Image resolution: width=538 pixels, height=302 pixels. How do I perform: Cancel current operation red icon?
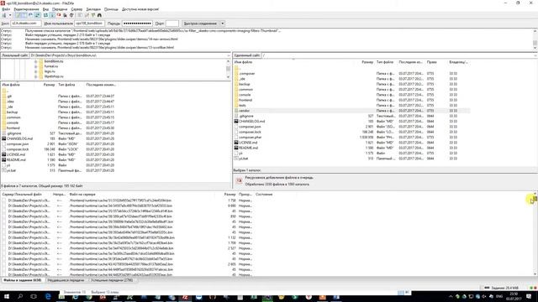(x=59, y=15)
